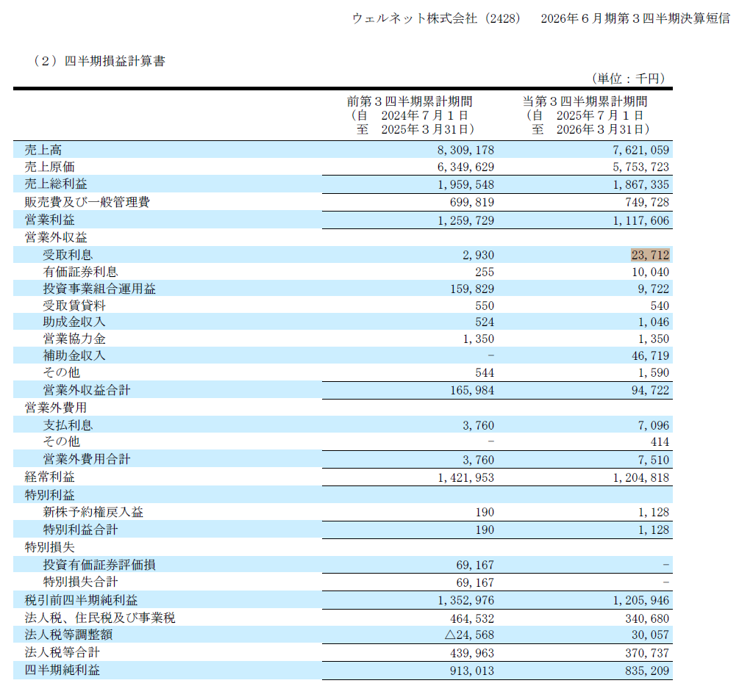Screen dimensions: 739x697
Task: Click the highlighted 23,712 interest income value
Action: click(650, 255)
